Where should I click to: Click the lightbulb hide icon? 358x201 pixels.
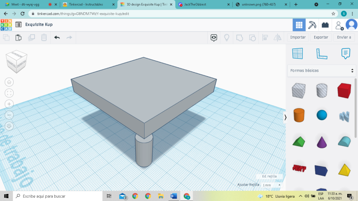(227, 38)
